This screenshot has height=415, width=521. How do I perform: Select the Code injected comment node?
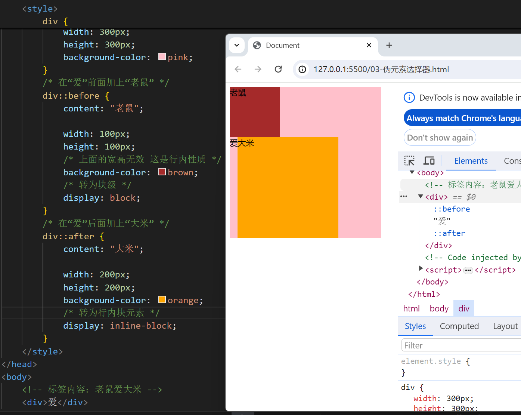pyautogui.click(x=473, y=258)
